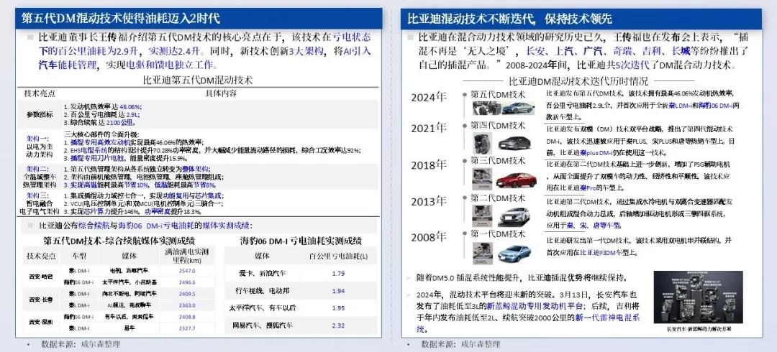Click the fuel consumption value '2.32'
Viewport: 777px width, 352px height.
[338, 325]
